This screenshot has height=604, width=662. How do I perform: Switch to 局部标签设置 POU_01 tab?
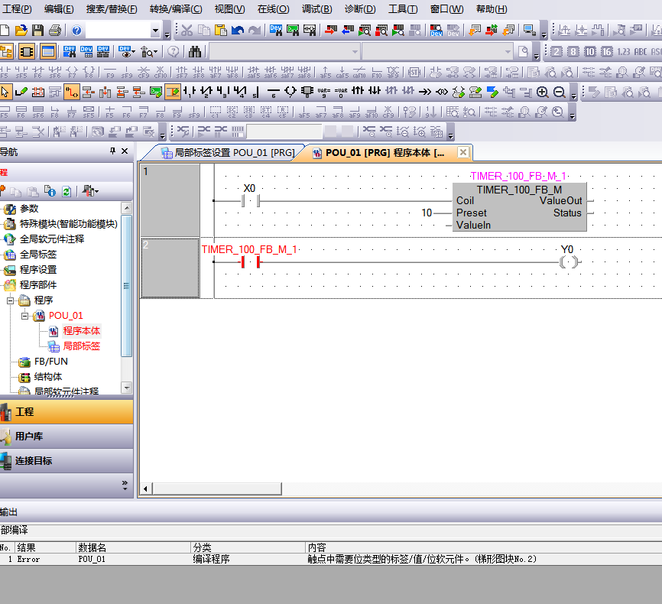pos(227,152)
